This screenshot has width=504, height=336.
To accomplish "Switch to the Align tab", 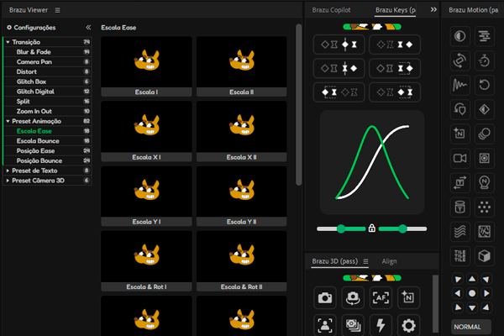I will 390,261.
